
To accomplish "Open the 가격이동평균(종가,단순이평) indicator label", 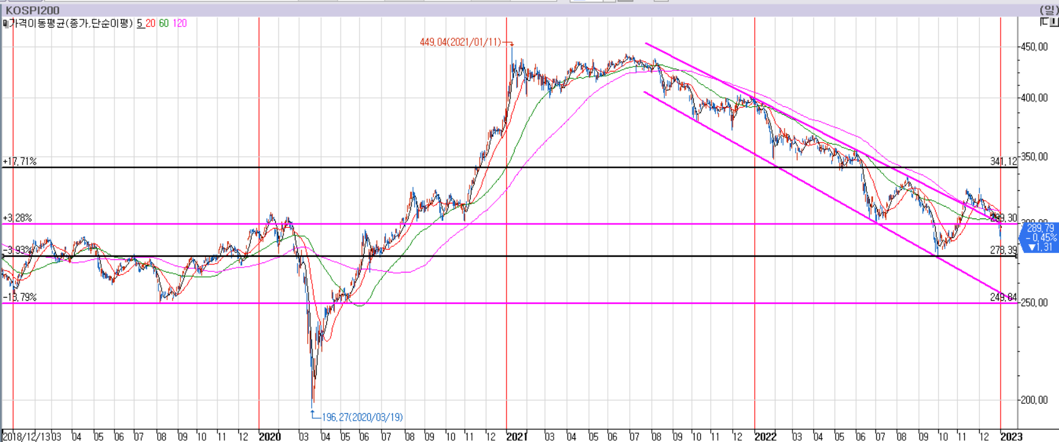I will [71, 23].
